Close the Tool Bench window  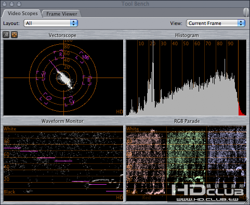click(5, 4)
